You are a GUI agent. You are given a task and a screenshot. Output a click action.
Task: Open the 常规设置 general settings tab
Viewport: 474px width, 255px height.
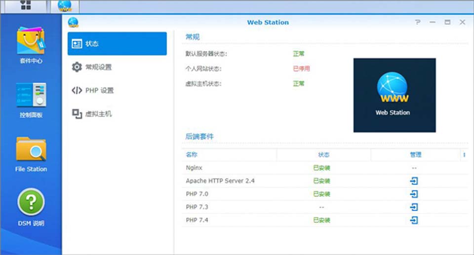(x=118, y=67)
